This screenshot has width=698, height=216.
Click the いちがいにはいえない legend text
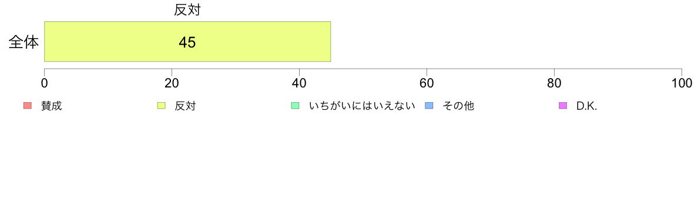(362, 106)
